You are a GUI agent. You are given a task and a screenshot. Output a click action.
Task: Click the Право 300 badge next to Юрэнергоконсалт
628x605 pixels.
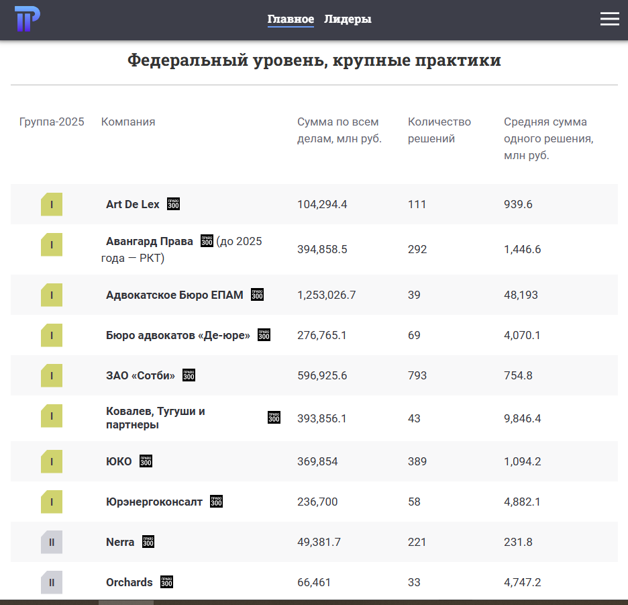click(216, 502)
